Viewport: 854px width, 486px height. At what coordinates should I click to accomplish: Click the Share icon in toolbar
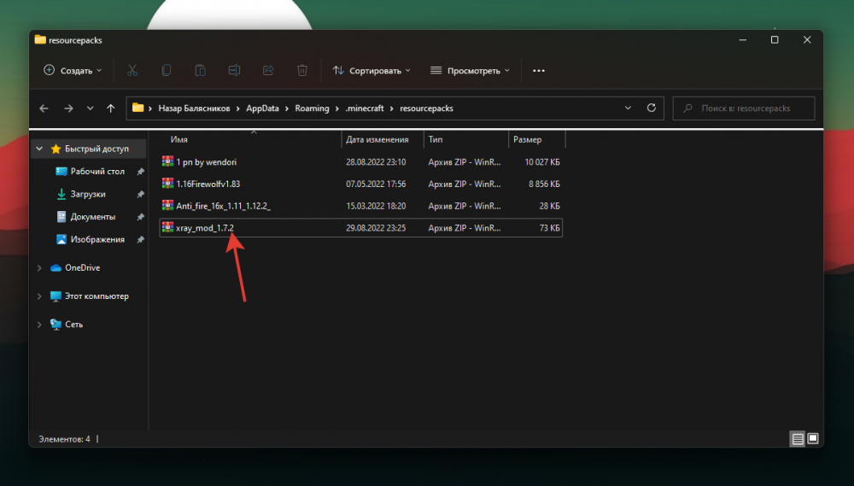point(268,70)
